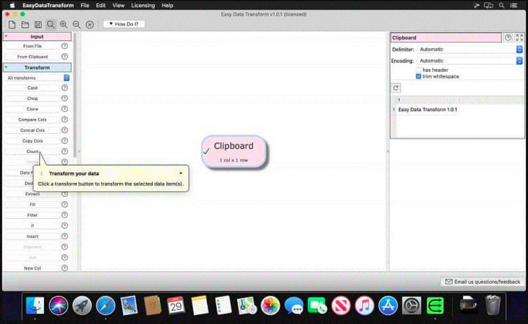528x324 pixels.
Task: Zoom in with the plus magnifier icon
Action: pos(64,25)
